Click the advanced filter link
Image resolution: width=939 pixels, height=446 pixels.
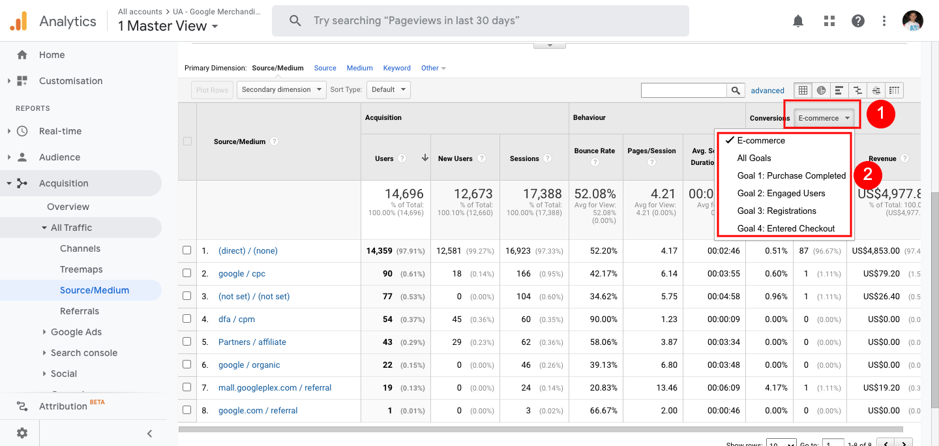pos(768,91)
